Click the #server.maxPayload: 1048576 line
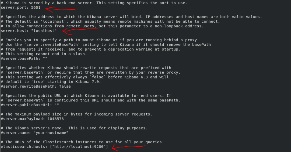Image resolution: width=291 pixels, height=152 pixels. pos(32,119)
